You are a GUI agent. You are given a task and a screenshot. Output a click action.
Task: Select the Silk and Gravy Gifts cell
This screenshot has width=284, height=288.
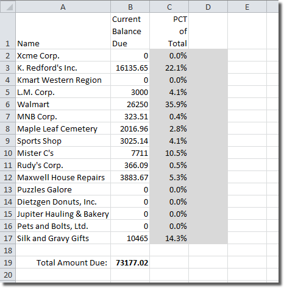point(63,238)
